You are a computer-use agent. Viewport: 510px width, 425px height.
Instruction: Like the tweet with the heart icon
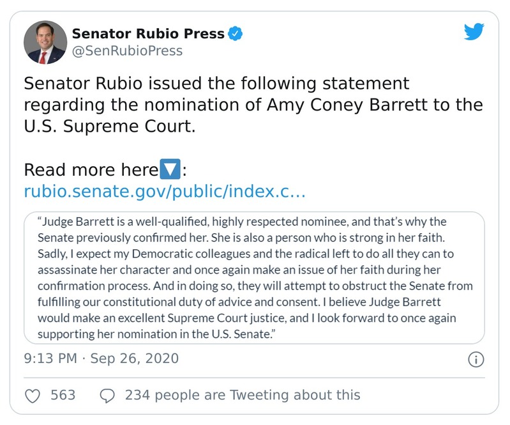(33, 395)
